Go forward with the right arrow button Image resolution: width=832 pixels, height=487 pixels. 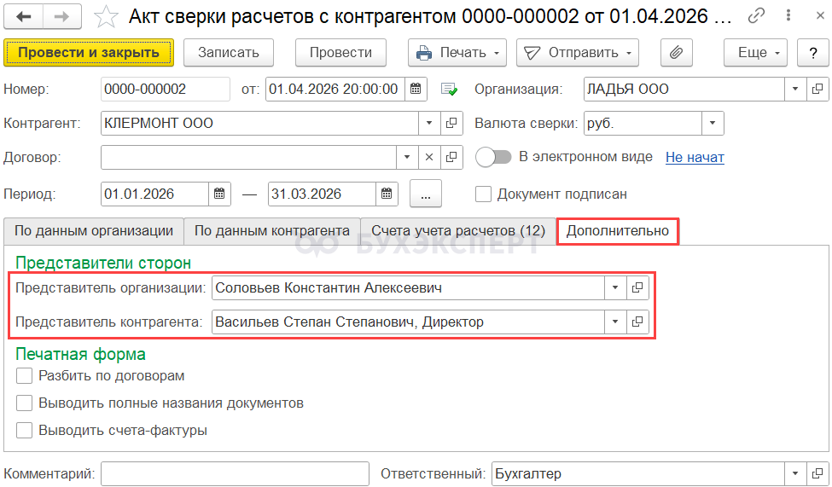(62, 17)
